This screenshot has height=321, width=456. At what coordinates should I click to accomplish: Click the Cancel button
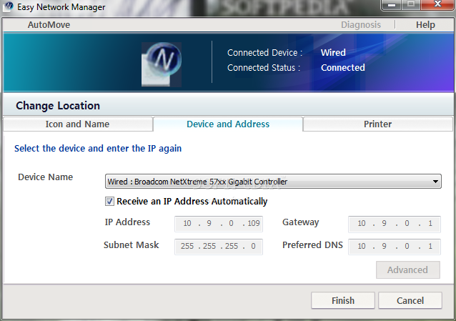point(410,300)
